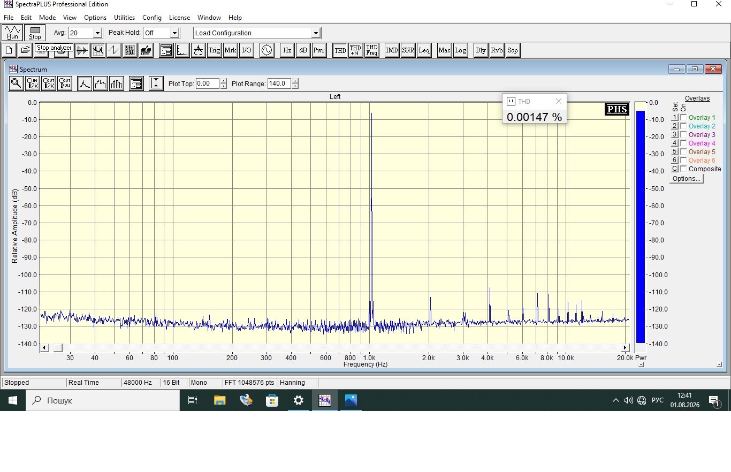Toggle the Spectrum view icon in main toolbar

point(98,50)
